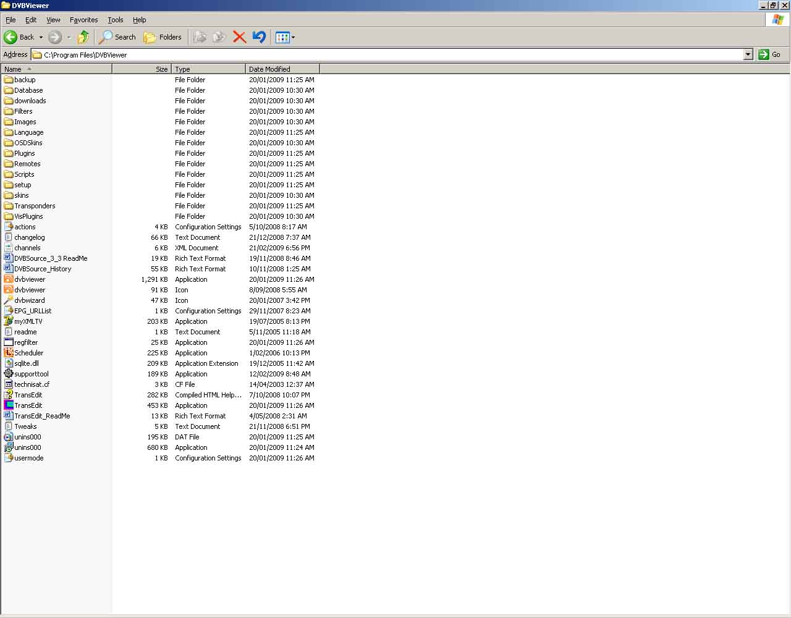Open the Forward history dropdown arrow
Viewport: 791px width, 618px height.
point(69,37)
